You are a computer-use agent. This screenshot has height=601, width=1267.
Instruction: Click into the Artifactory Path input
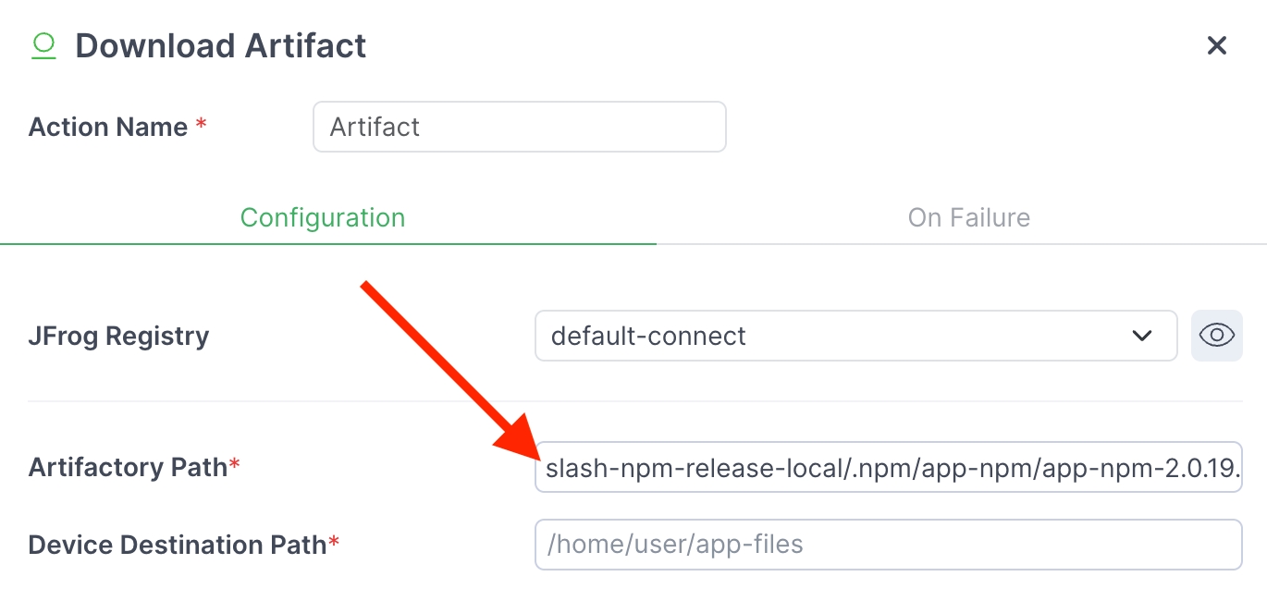(888, 467)
